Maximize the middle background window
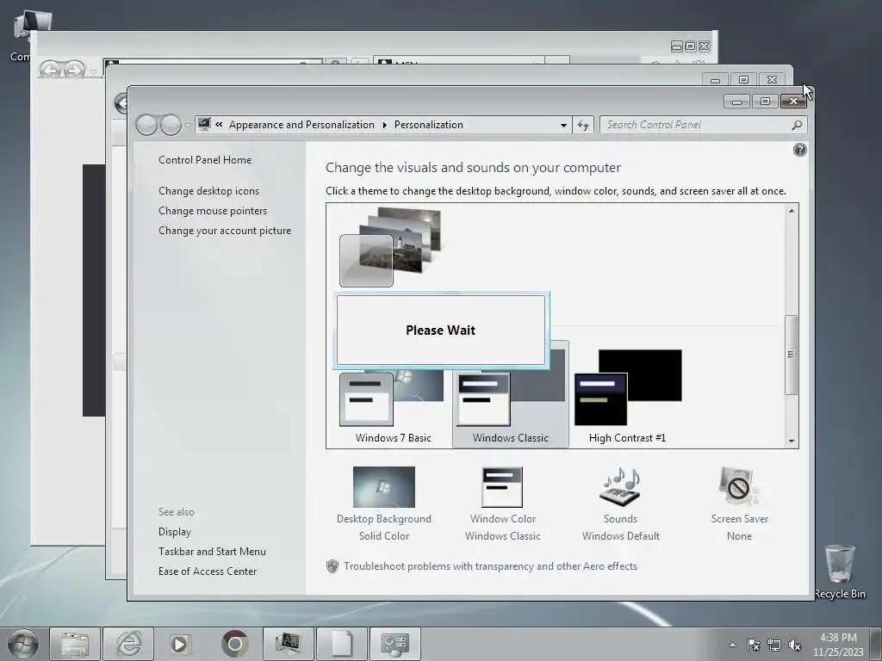 tap(743, 79)
